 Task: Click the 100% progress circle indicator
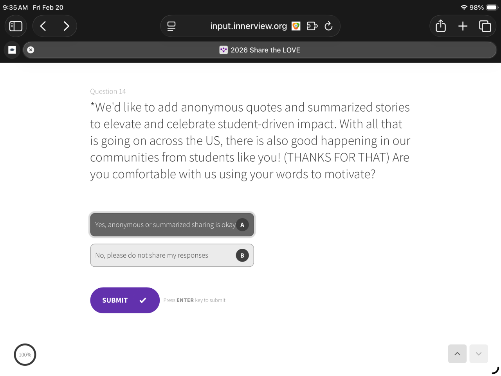pyautogui.click(x=25, y=355)
